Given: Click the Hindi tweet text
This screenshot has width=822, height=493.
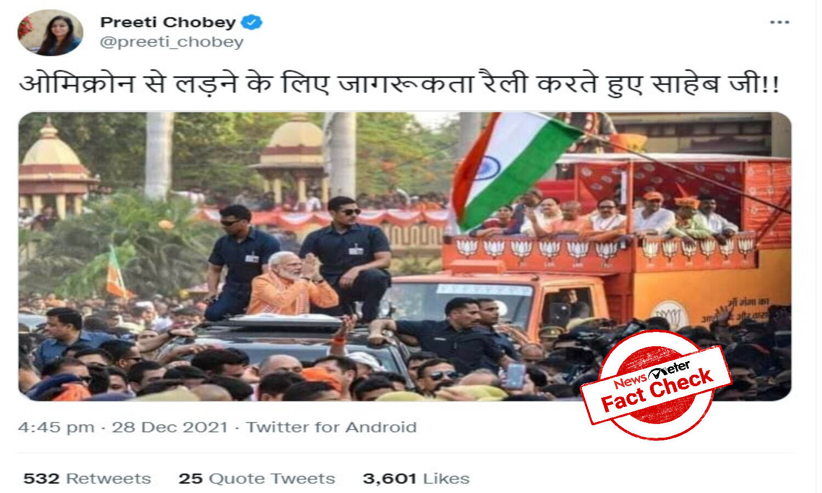Looking at the screenshot, I should (x=398, y=83).
